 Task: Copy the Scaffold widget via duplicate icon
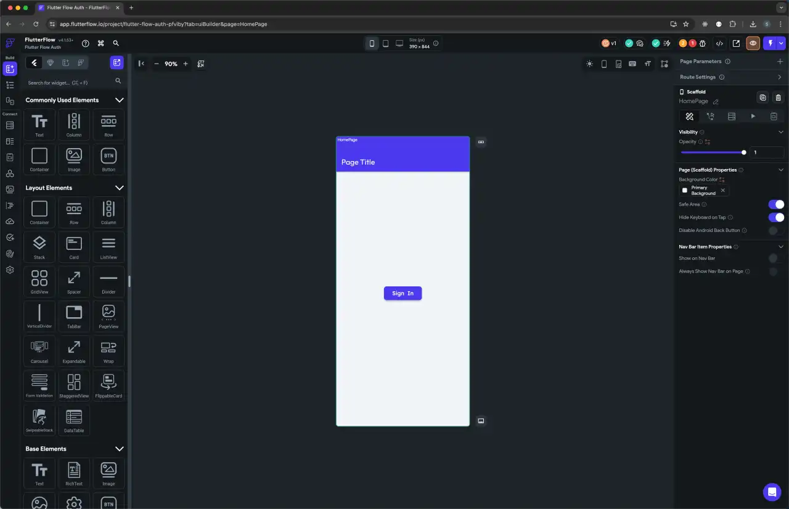(x=762, y=97)
